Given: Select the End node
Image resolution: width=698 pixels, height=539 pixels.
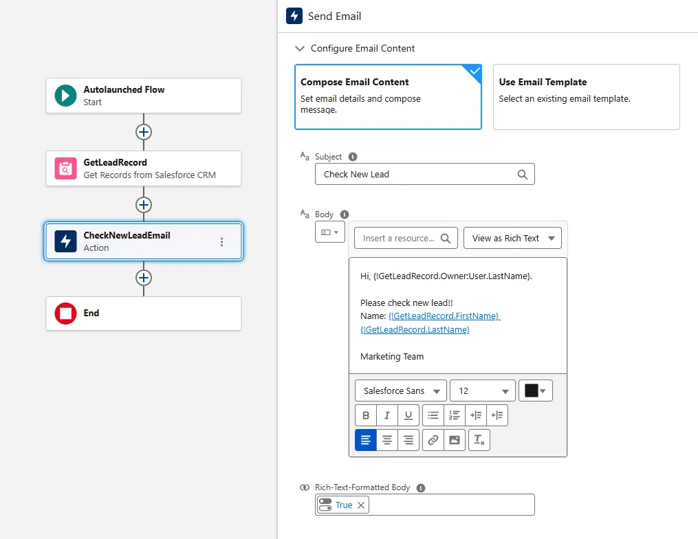Looking at the screenshot, I should (143, 313).
